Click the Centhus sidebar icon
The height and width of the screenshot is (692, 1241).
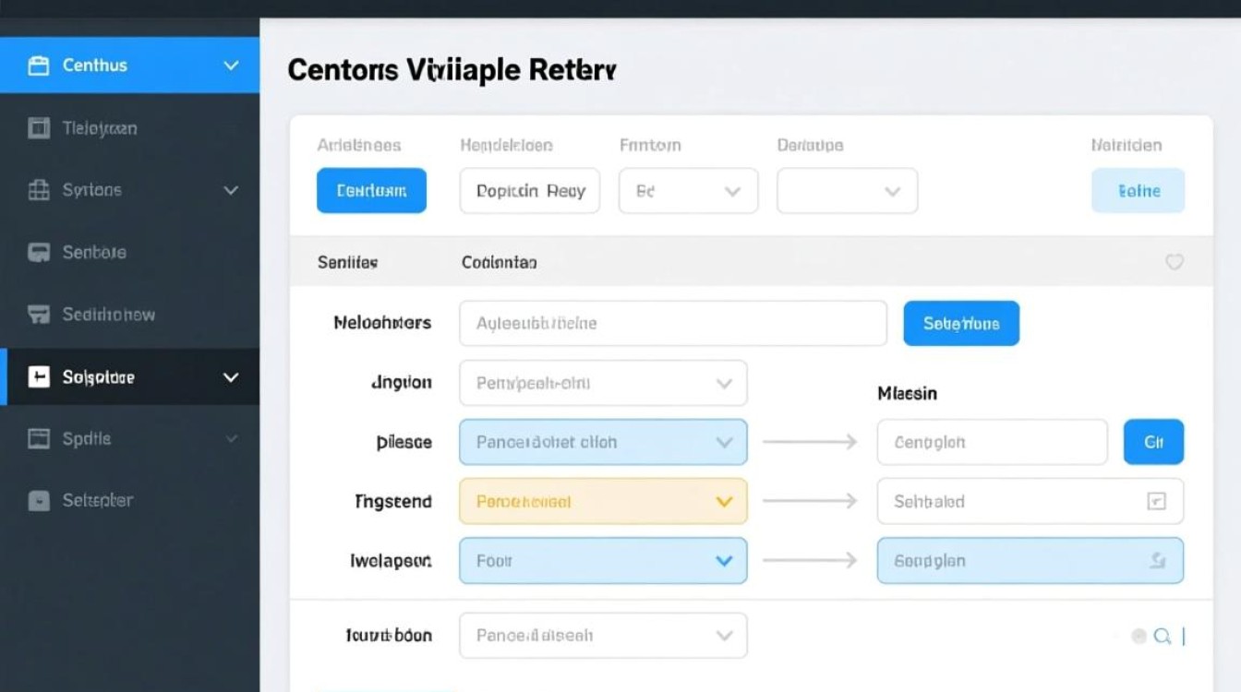pyautogui.click(x=38, y=66)
